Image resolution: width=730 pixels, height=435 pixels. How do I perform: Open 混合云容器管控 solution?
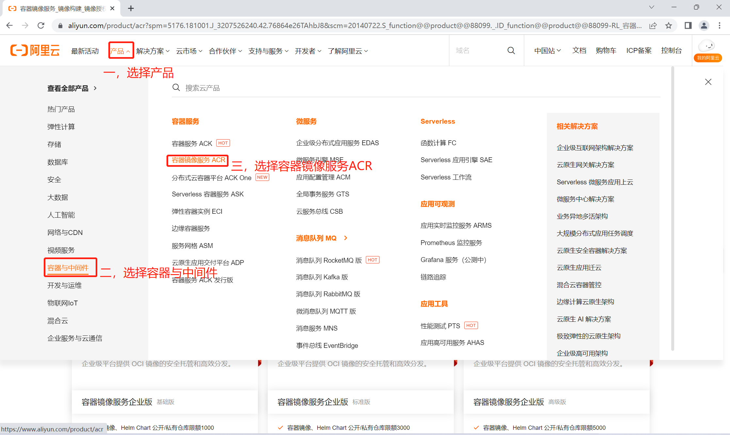point(579,285)
